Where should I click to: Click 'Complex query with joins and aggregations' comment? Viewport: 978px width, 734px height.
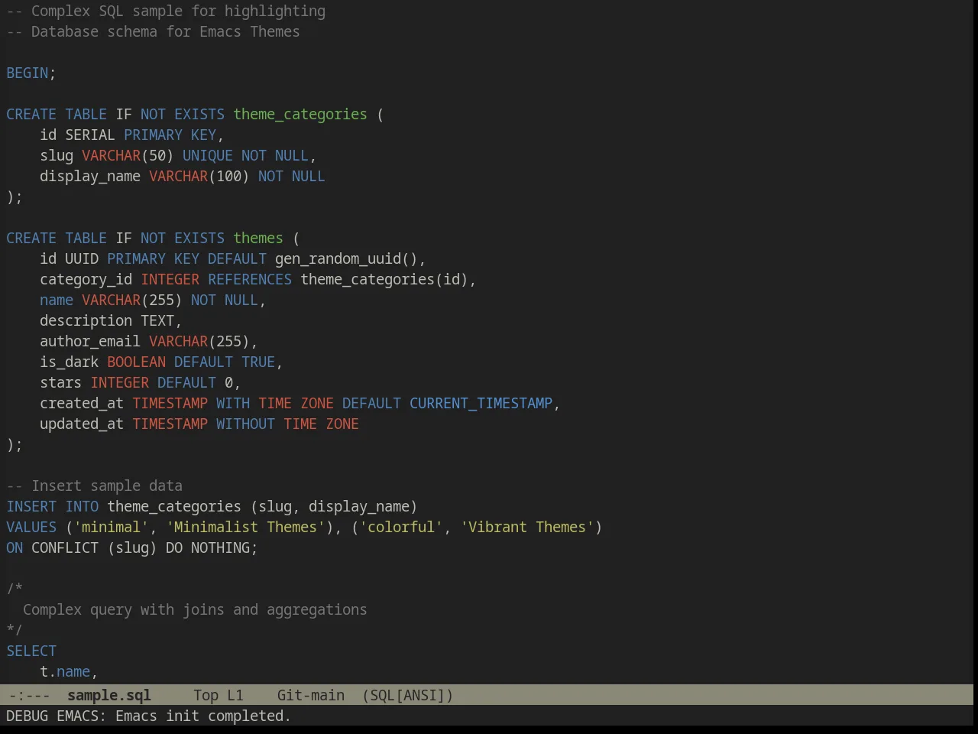195,609
